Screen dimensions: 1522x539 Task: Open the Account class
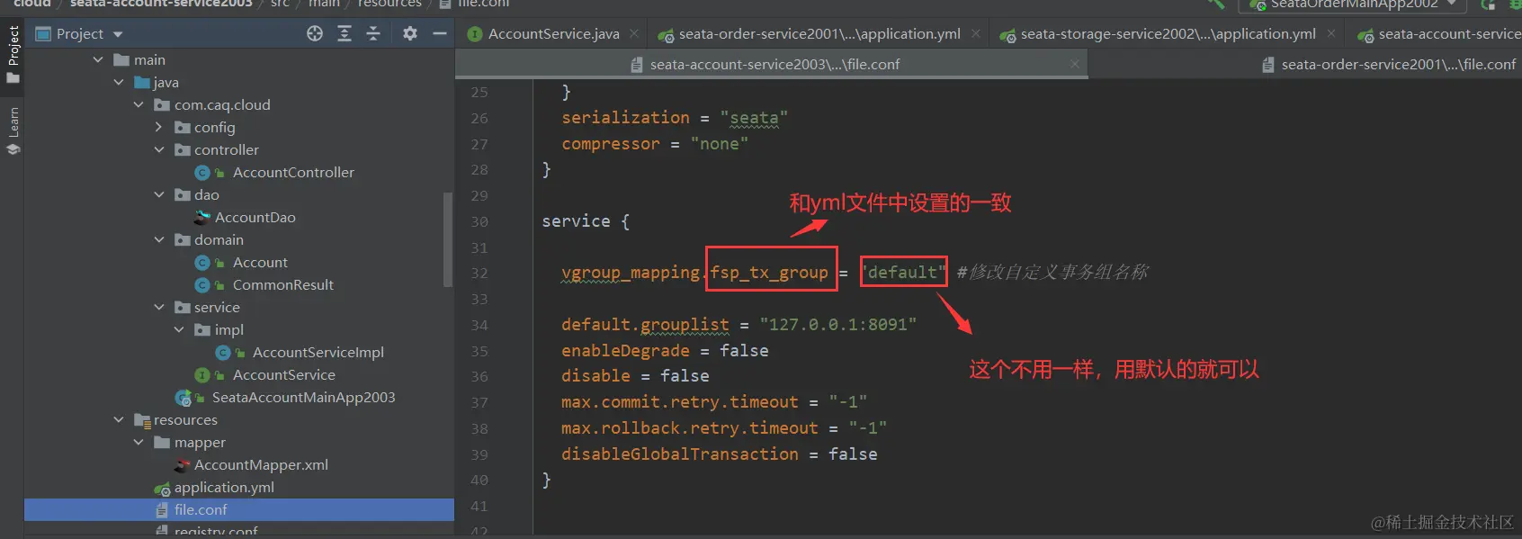260,262
